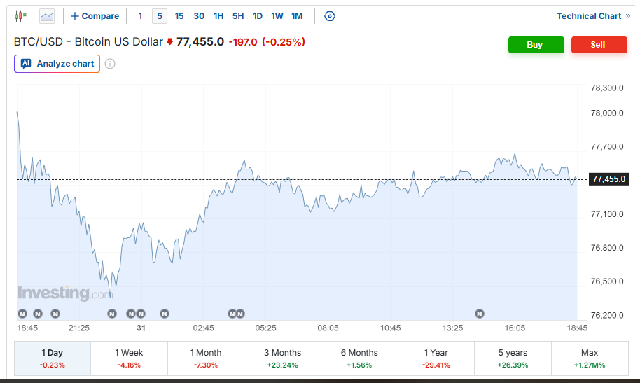Click the green Buy button
The height and width of the screenshot is (383, 640).
click(536, 45)
